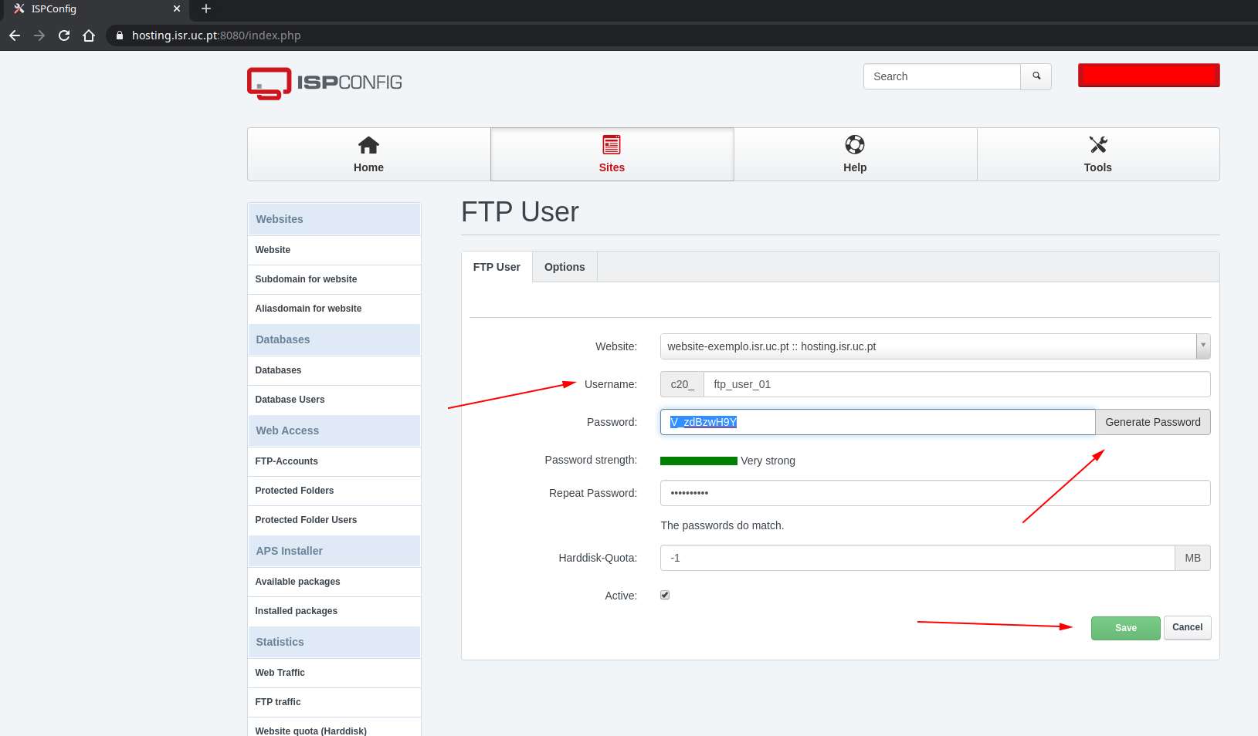Open browser home page button
The image size is (1258, 736).
click(x=89, y=35)
